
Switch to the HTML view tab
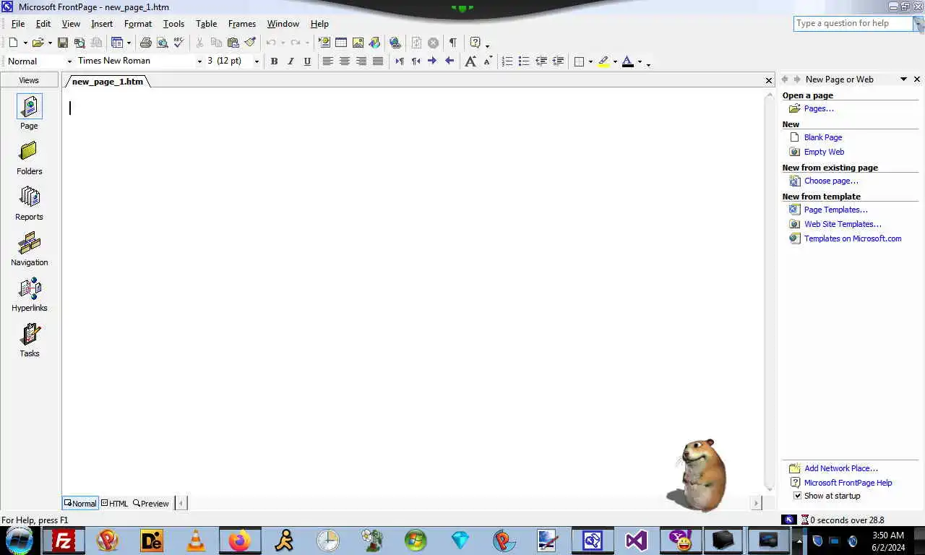115,504
